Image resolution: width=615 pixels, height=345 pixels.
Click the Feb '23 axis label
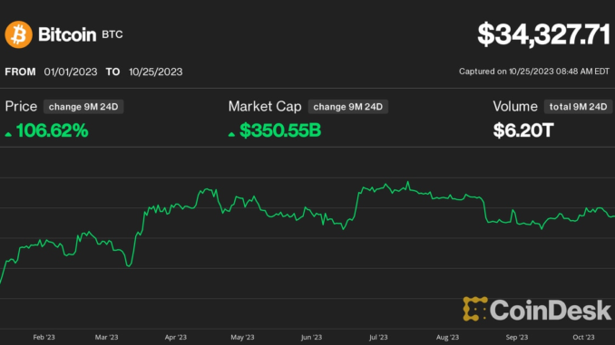pos(44,337)
